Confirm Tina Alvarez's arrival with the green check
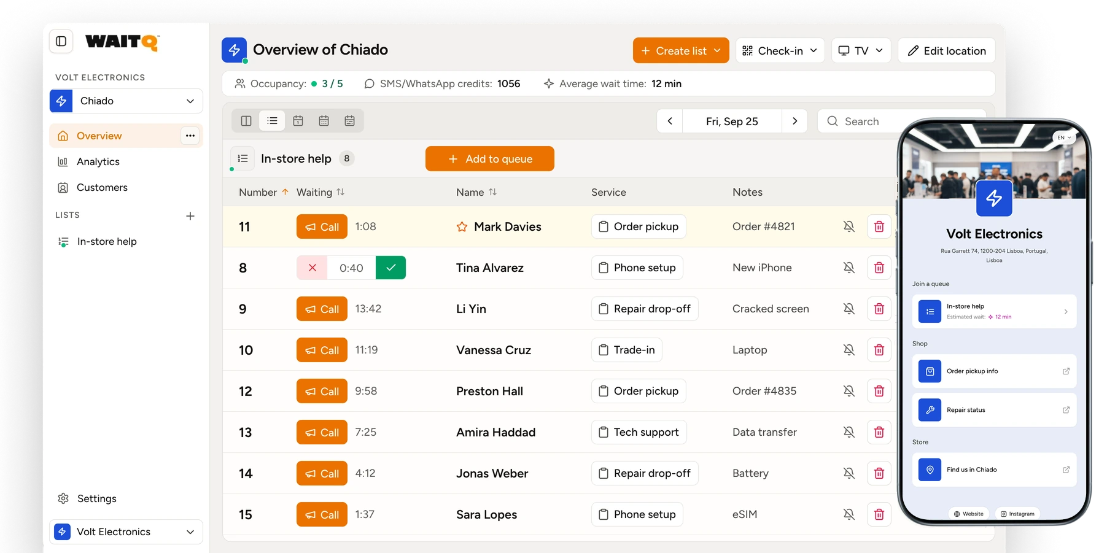The width and height of the screenshot is (1107, 553). 391,268
